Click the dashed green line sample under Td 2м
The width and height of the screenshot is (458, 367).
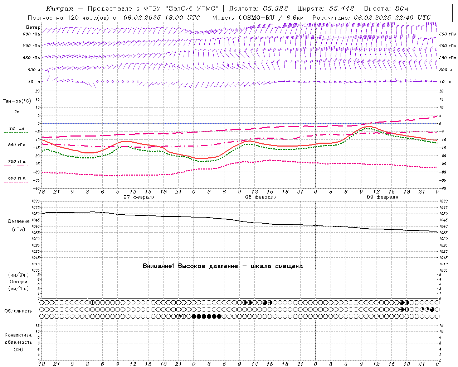point(16,133)
